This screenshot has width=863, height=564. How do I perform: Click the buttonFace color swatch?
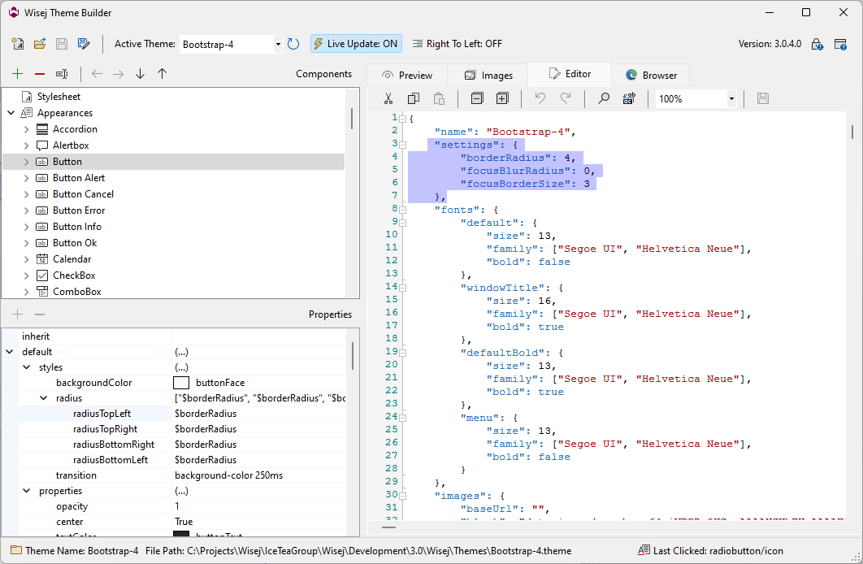(181, 383)
